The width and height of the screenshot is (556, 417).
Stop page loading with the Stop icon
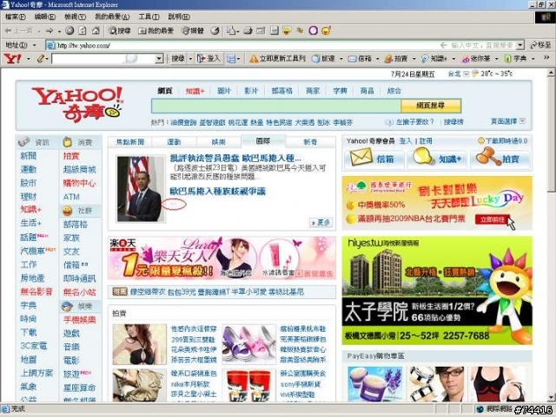69,31
